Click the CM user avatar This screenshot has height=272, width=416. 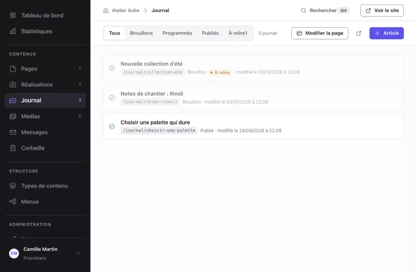[14, 253]
